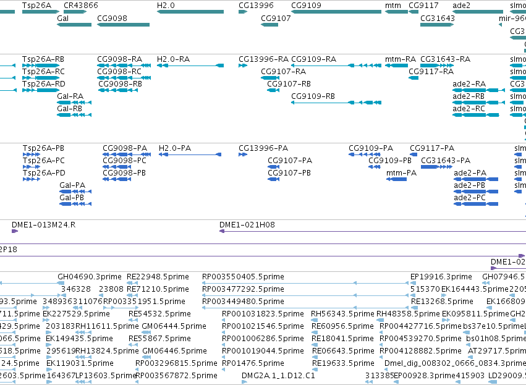This screenshot has width=526, height=385.
Task: Select the CG13996 gene label
Action: (x=256, y=6)
